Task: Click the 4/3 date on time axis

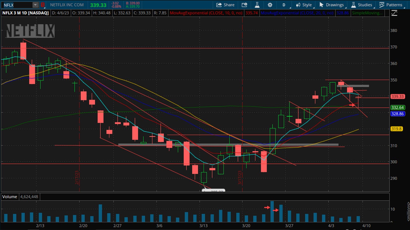Action: pyautogui.click(x=331, y=226)
